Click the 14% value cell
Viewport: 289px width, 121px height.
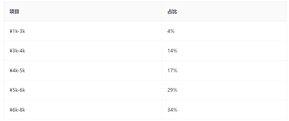[172, 51]
